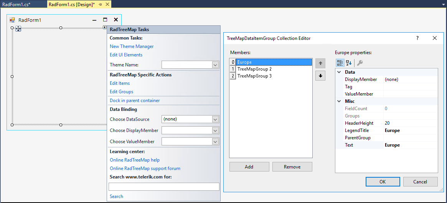
Task: Click Dock in parent container
Action: pyautogui.click(x=135, y=101)
